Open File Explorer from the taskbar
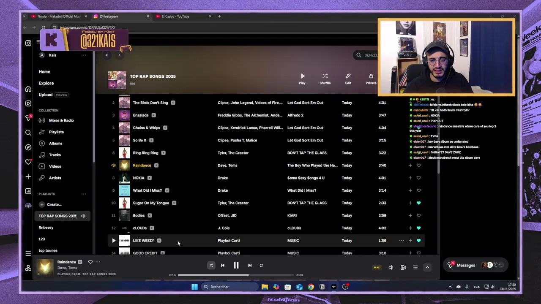The width and height of the screenshot is (541, 304). tap(265, 287)
